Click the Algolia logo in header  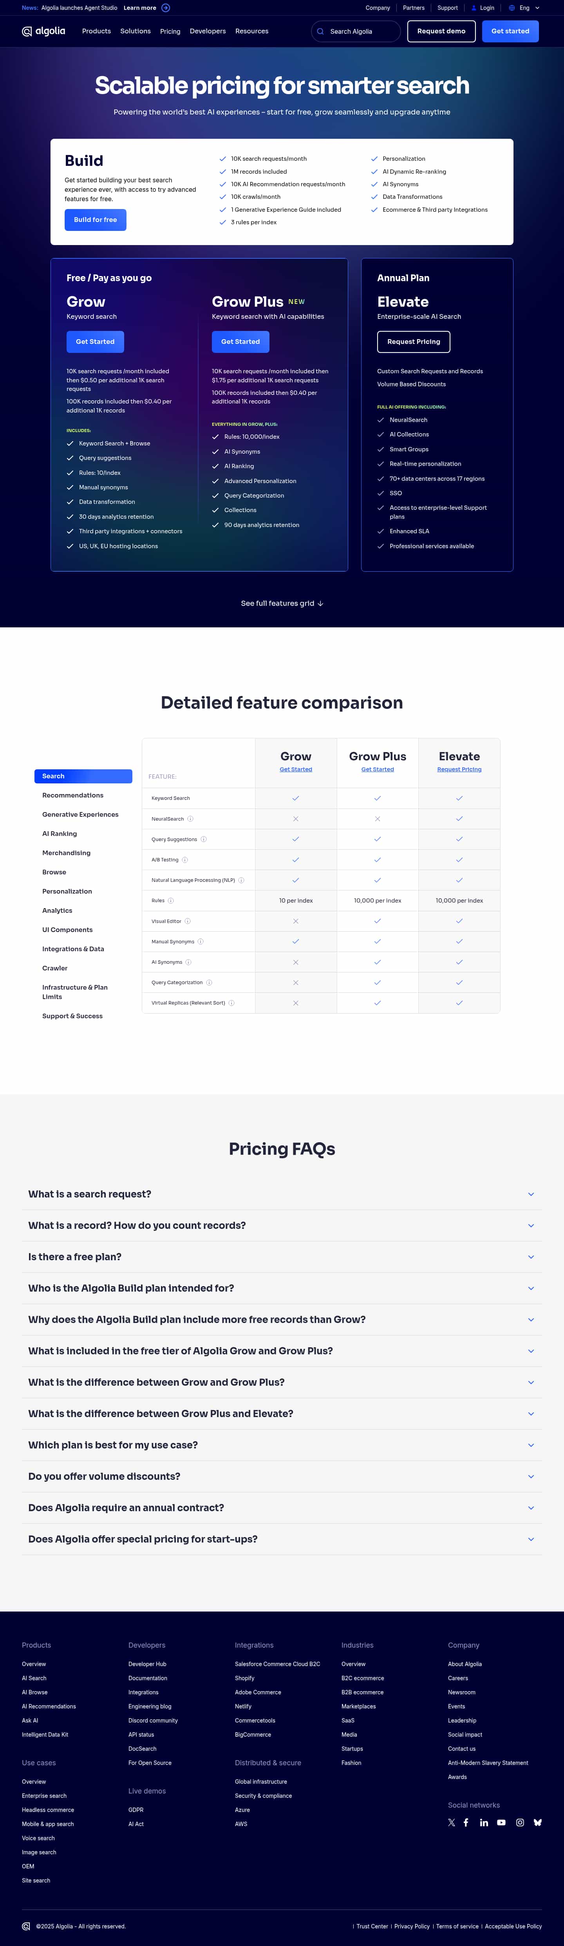pyautogui.click(x=44, y=31)
